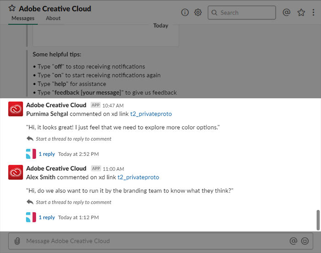Start a thread under Alex Smith's comment
The image size is (321, 253).
point(73,202)
